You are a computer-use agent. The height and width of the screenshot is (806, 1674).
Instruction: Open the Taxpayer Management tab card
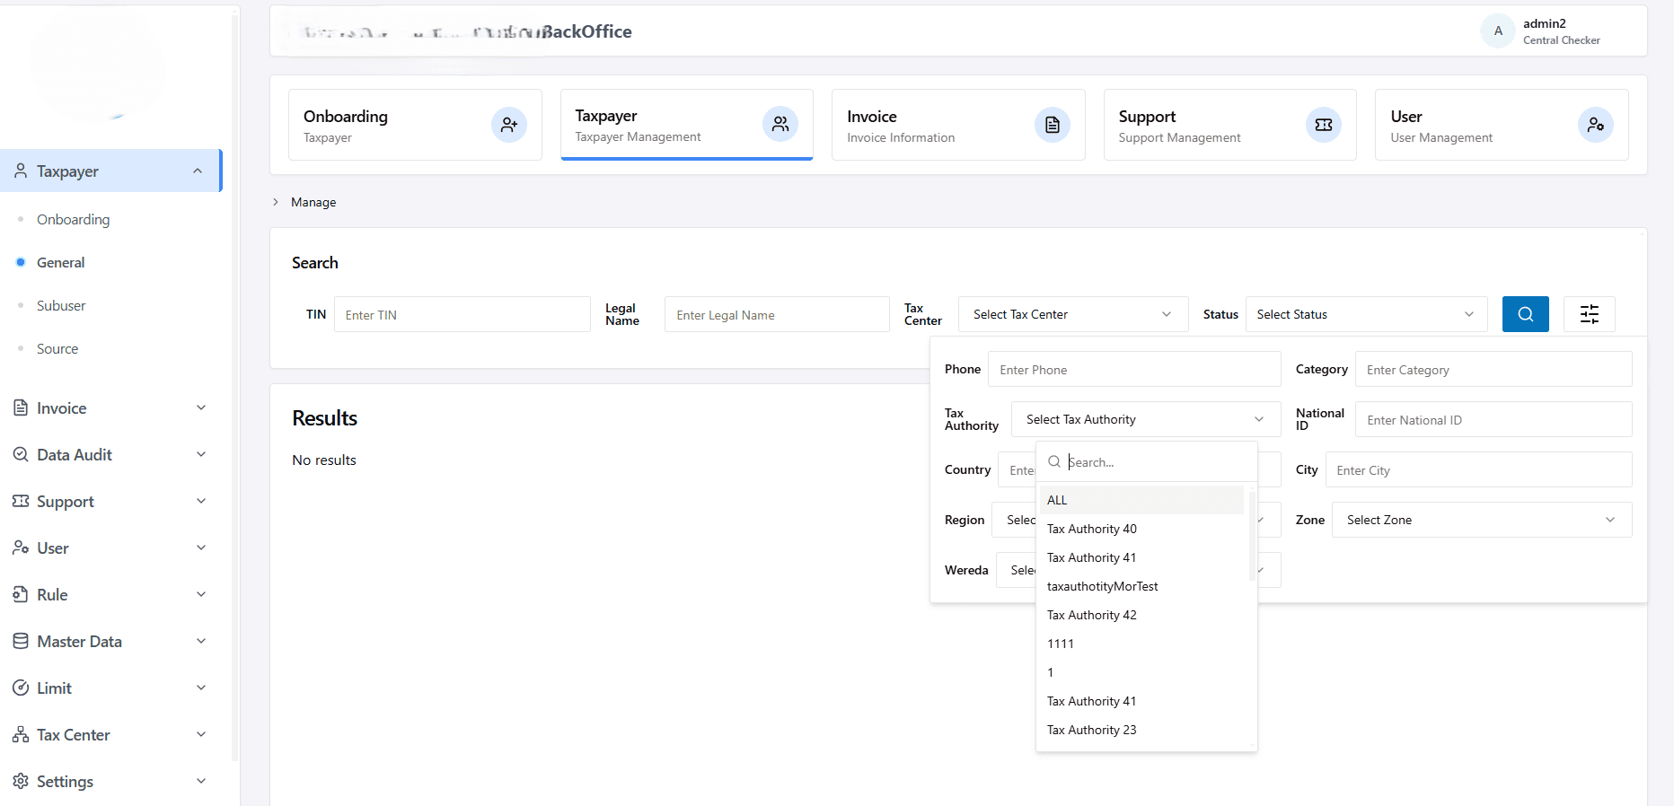(687, 125)
